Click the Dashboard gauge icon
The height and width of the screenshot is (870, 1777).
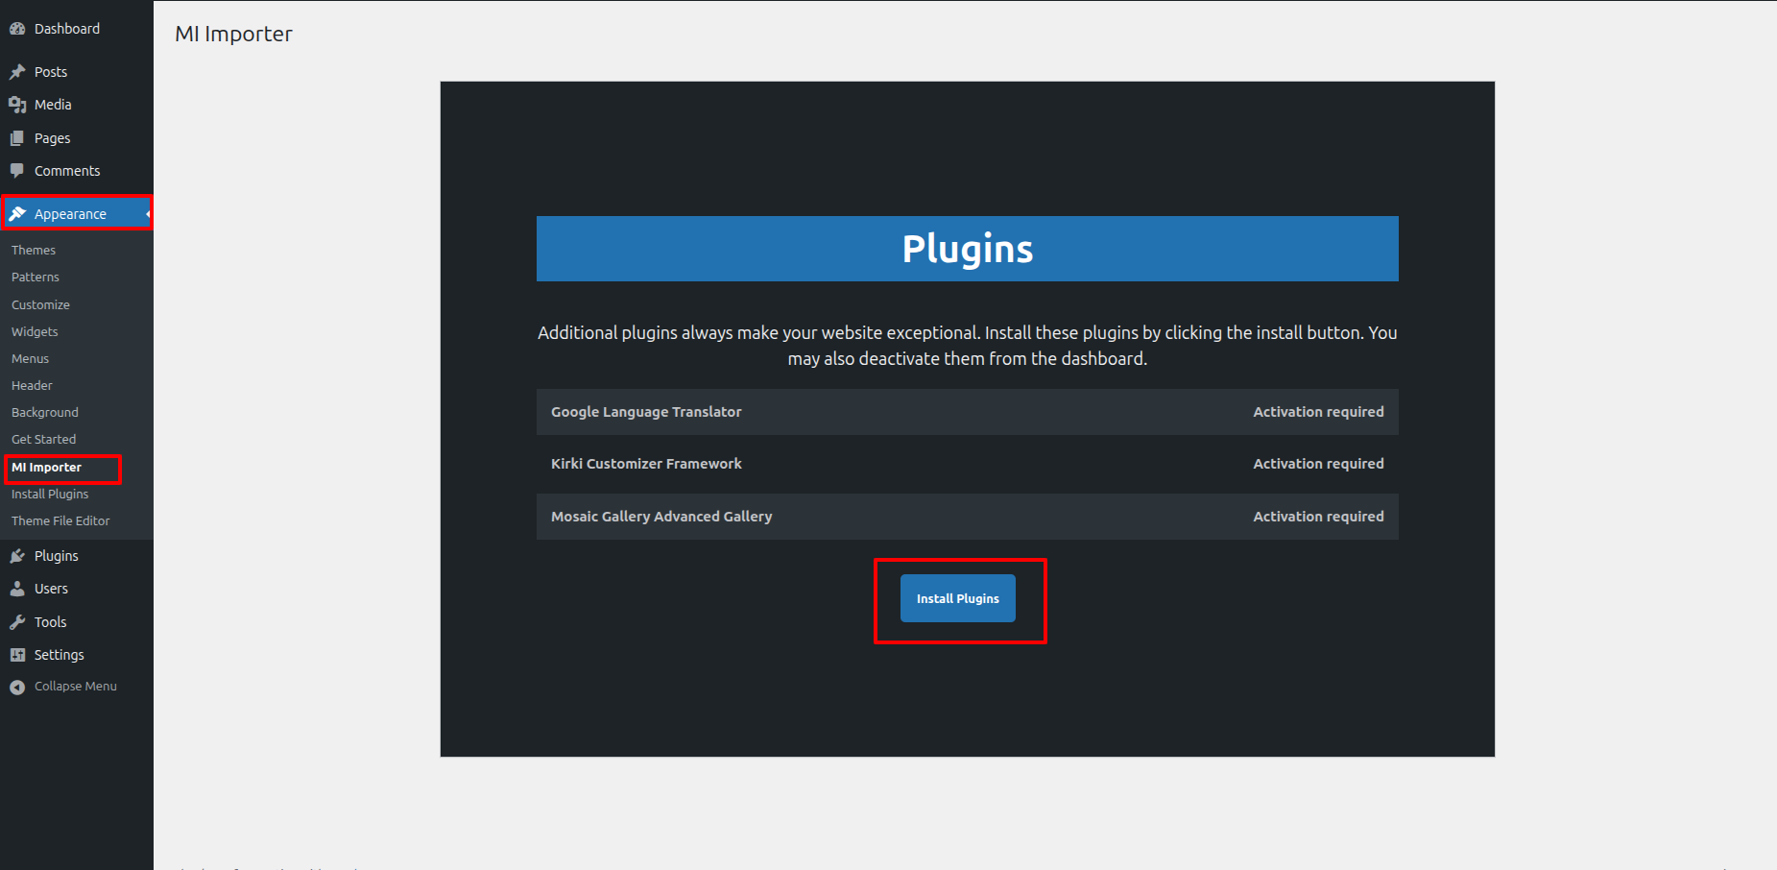pos(17,29)
